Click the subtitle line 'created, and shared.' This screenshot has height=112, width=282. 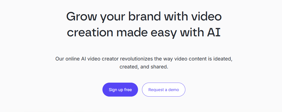click(x=144, y=67)
